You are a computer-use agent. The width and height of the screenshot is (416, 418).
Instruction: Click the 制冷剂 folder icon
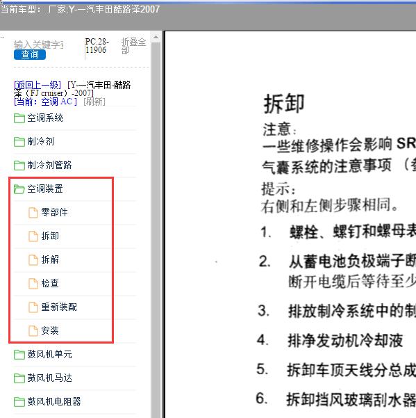click(19, 142)
